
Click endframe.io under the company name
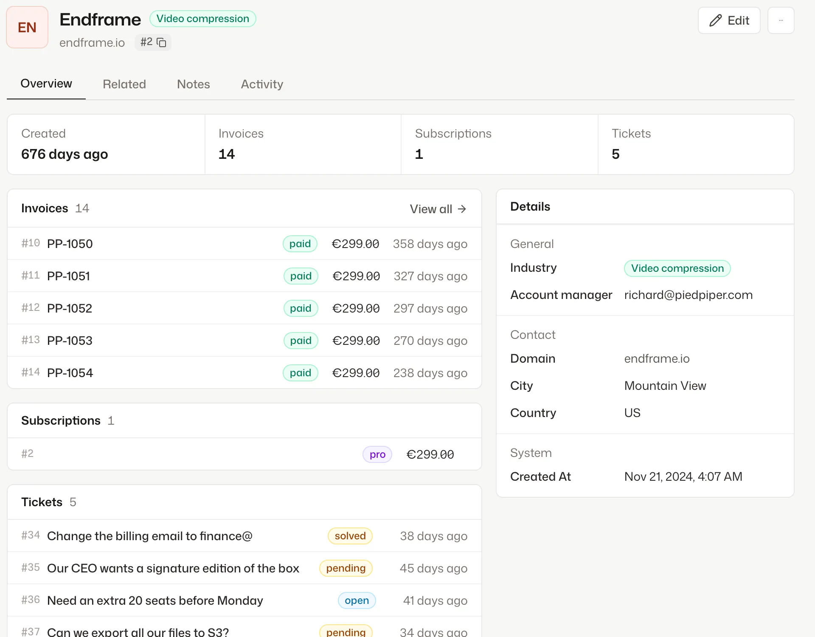pos(92,42)
